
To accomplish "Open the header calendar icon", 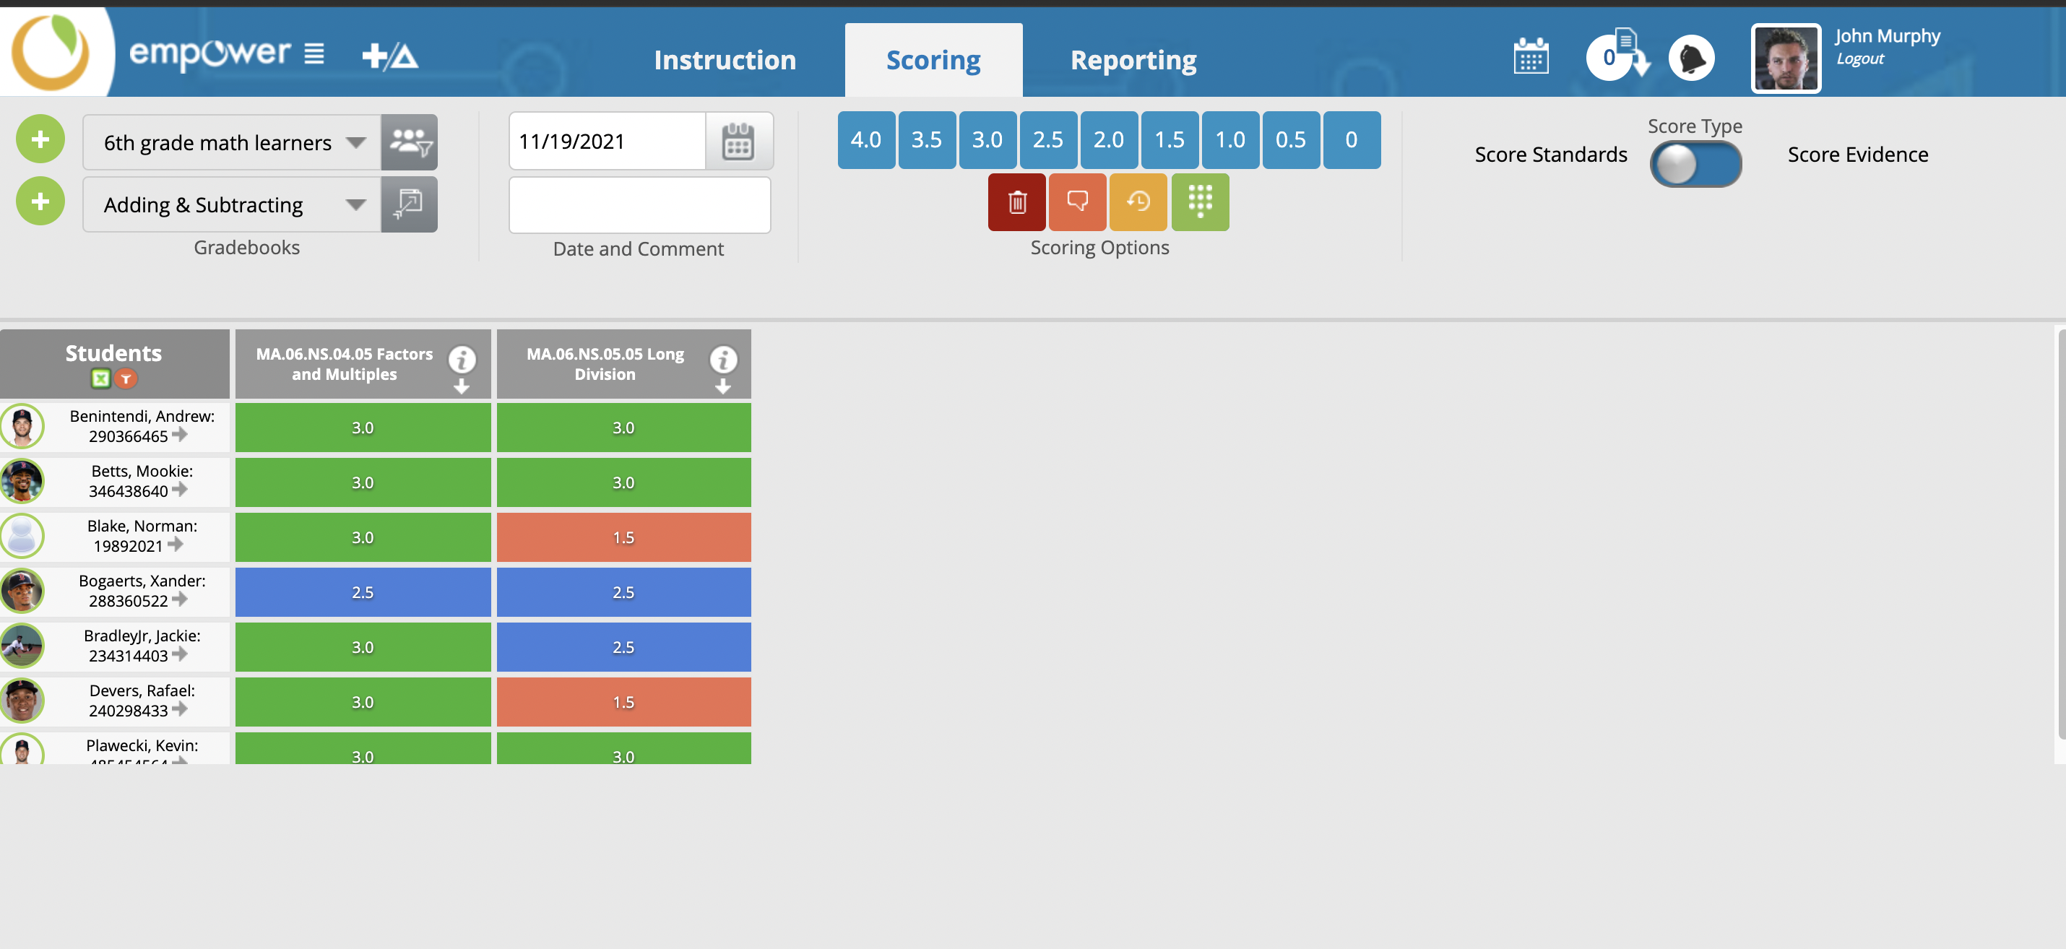I will [x=1530, y=58].
